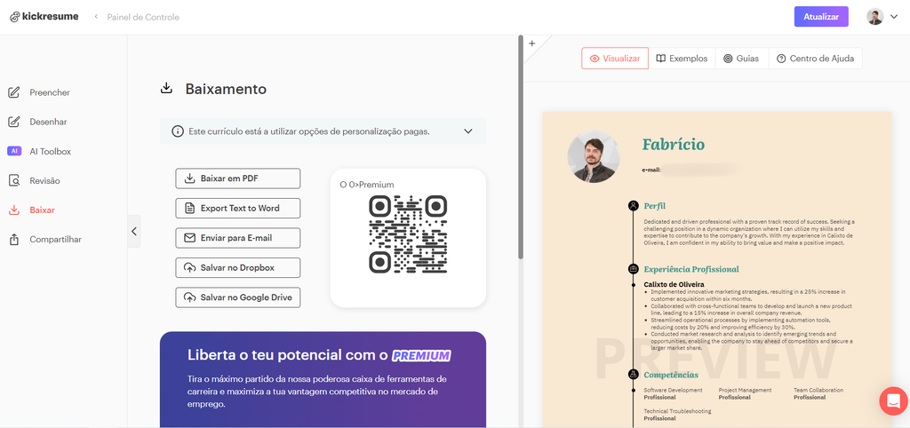Click the resume profile photo

click(594, 156)
